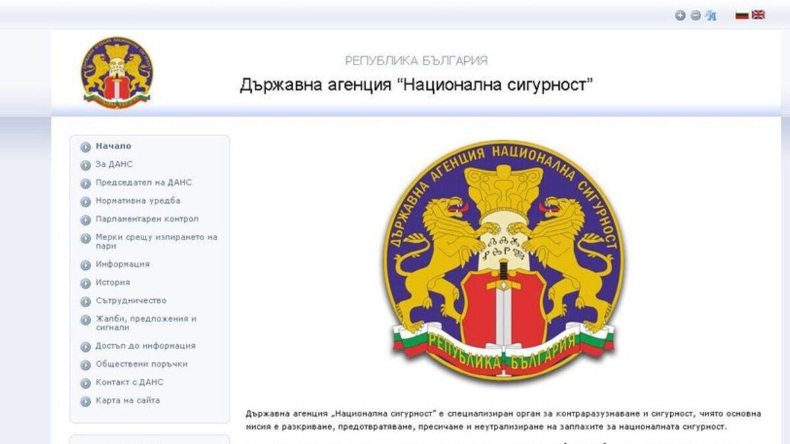Go to Председател на ДАНС
Image resolution: width=790 pixels, height=444 pixels.
click(x=144, y=183)
